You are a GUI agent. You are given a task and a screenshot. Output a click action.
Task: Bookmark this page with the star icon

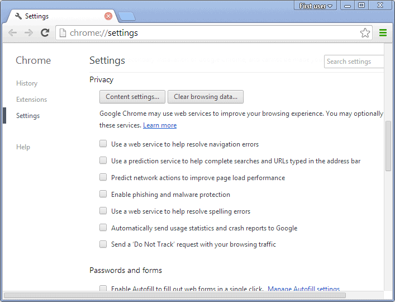(365, 33)
